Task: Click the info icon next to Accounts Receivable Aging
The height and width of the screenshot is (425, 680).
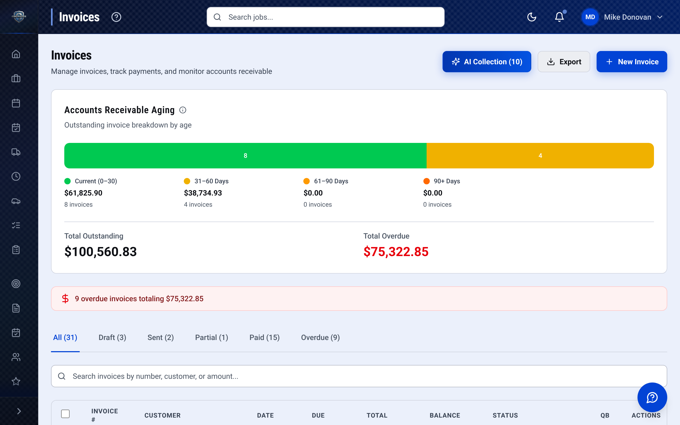Action: tap(183, 110)
